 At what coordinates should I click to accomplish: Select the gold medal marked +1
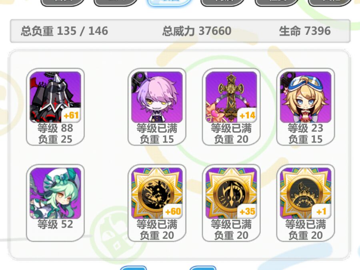click(306, 193)
